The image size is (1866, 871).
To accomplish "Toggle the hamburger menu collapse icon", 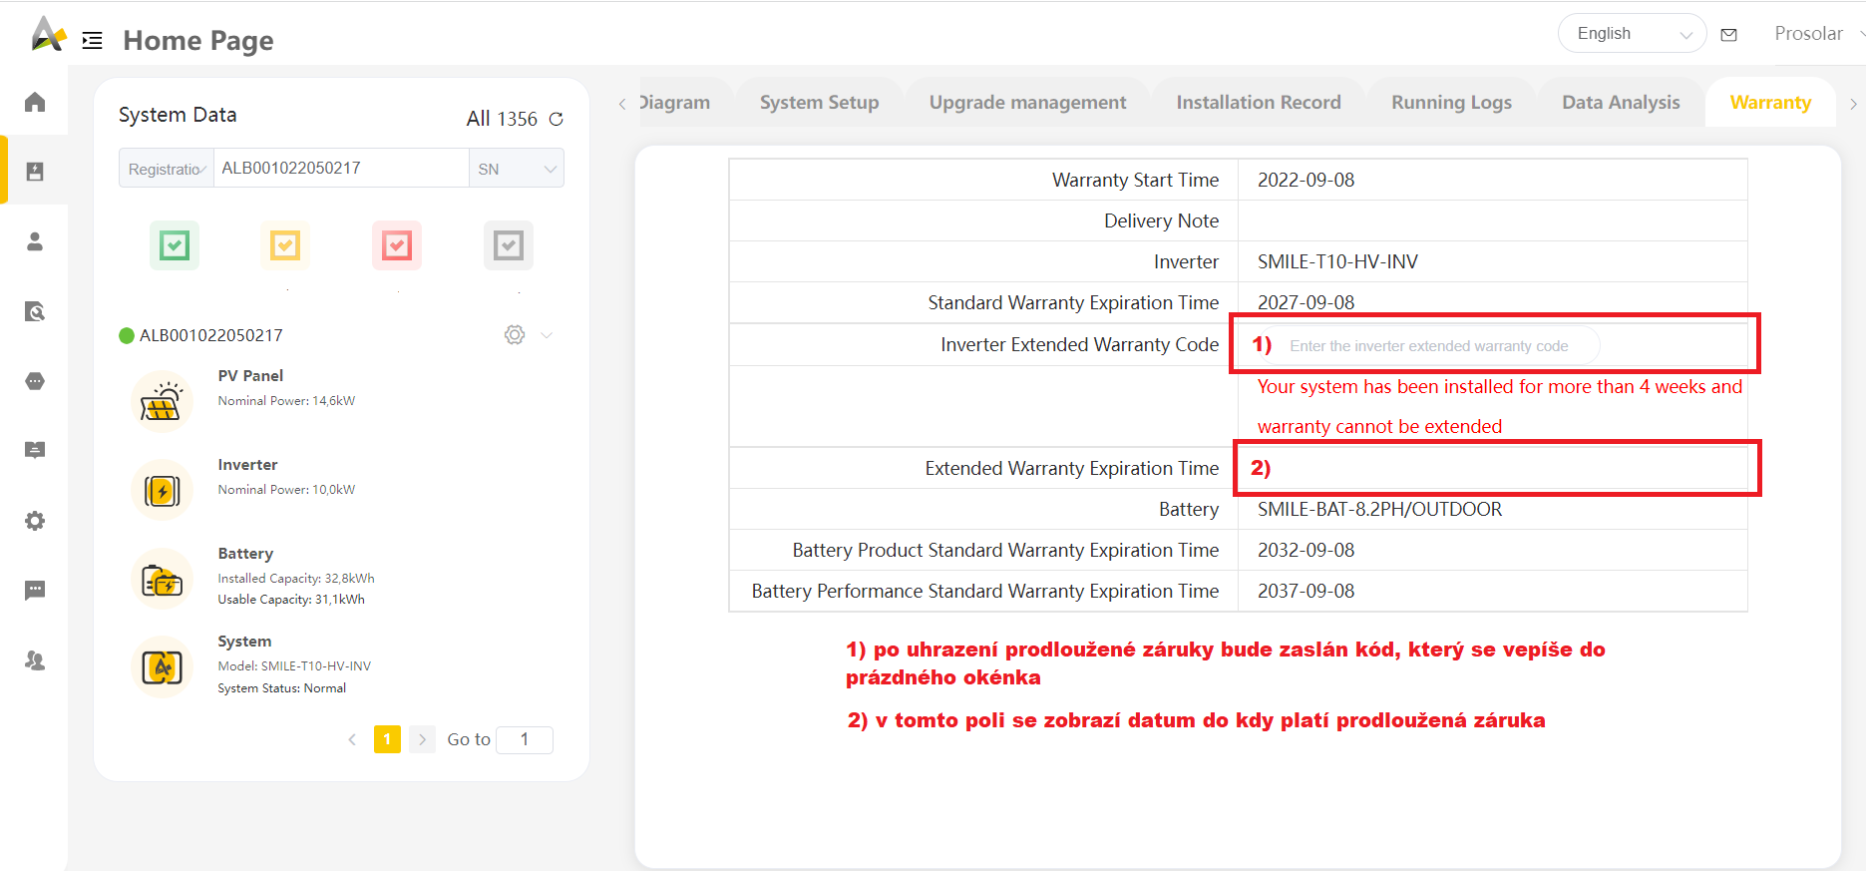I will 93,41.
